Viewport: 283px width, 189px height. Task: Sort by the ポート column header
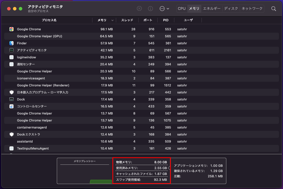[148, 20]
